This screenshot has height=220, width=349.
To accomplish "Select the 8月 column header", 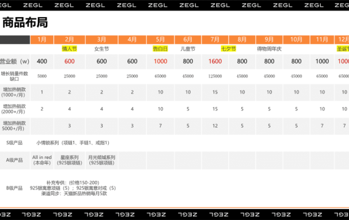I will point(242,40).
